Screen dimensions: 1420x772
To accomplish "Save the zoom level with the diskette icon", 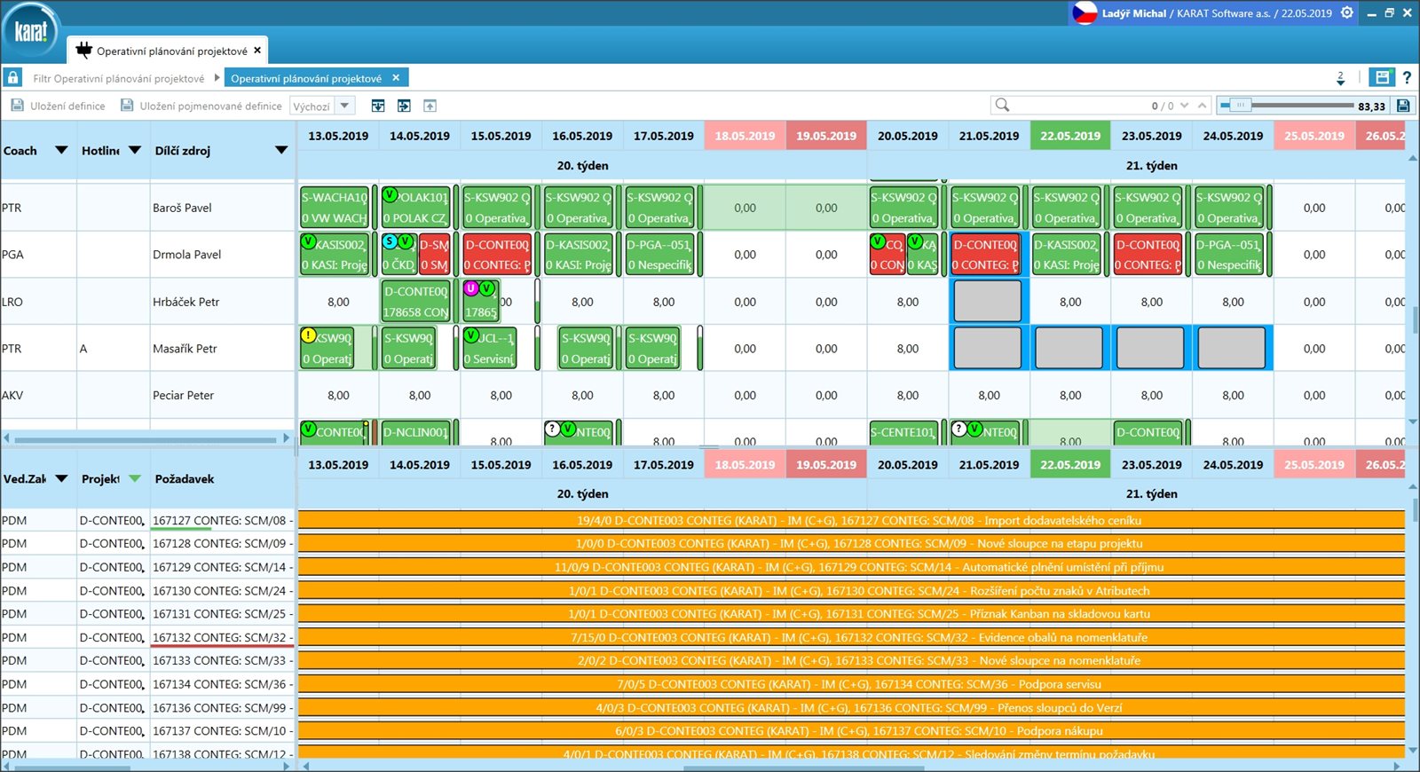I will 1403,106.
